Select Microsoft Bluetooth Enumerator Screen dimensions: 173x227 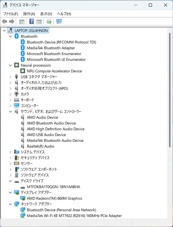[x=54, y=54]
